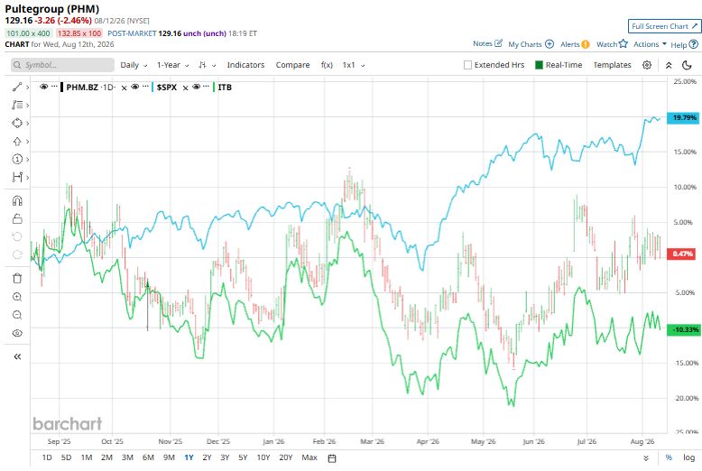Click the Full Screen Chart button
Image resolution: width=702 pixels, height=471 pixels.
point(664,26)
